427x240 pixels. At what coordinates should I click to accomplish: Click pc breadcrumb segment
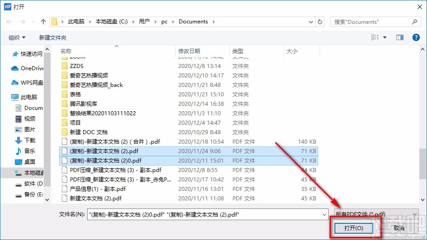pyautogui.click(x=164, y=22)
